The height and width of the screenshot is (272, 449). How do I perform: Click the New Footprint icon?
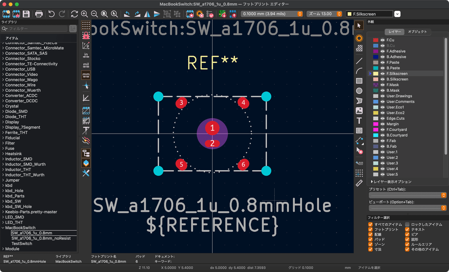tap(6, 14)
